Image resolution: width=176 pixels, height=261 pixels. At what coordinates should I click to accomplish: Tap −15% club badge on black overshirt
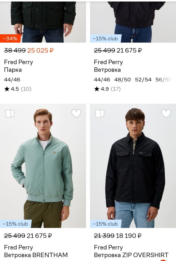pos(105,224)
